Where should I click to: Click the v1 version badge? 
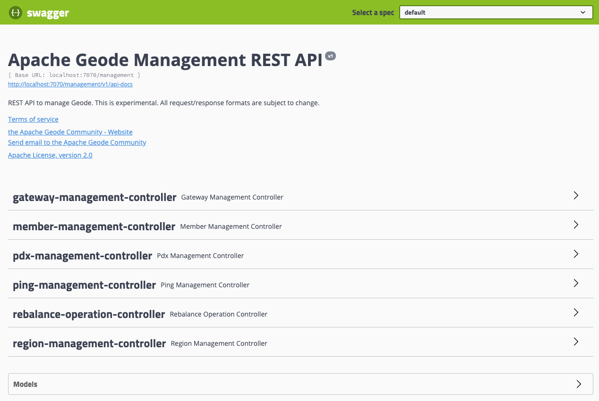tap(330, 56)
